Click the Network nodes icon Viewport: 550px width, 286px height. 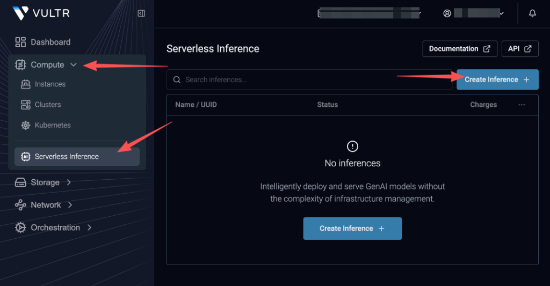coord(20,205)
